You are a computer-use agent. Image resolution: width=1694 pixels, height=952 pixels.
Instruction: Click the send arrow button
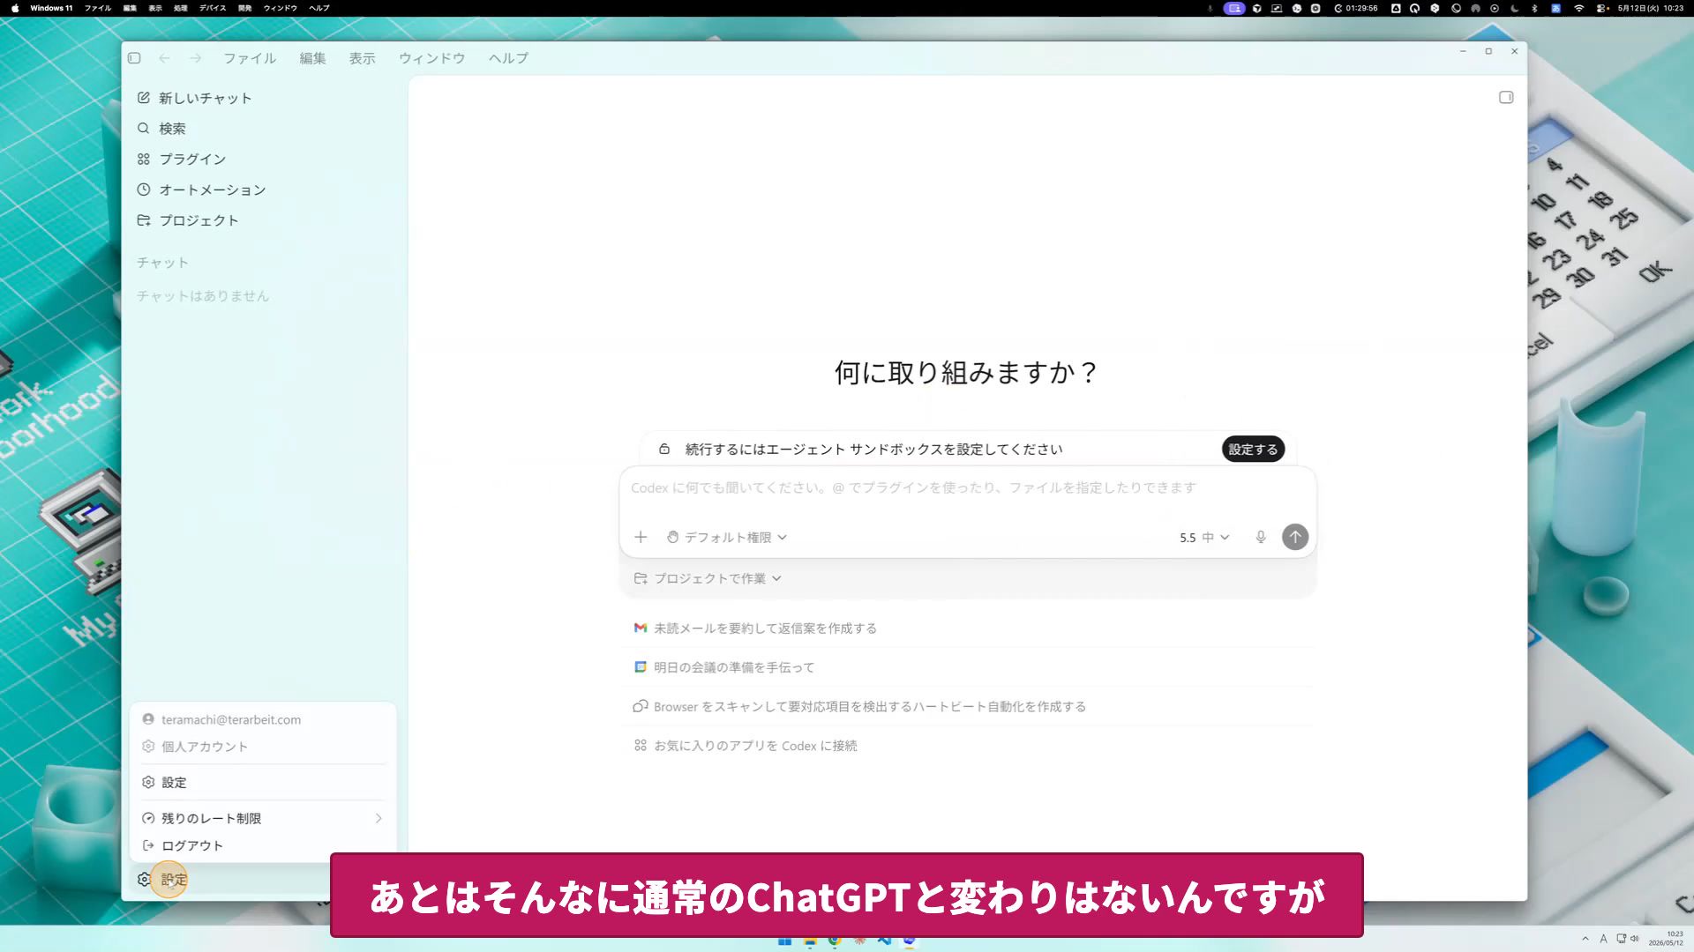(x=1295, y=537)
